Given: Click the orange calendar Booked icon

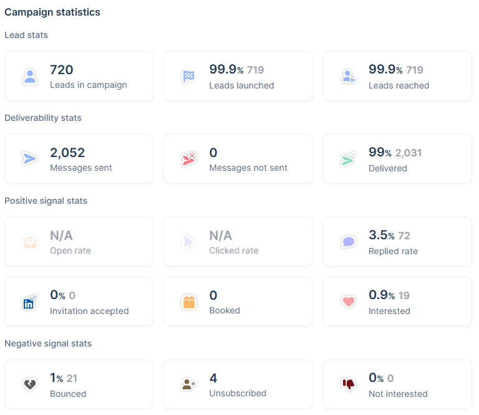Looking at the screenshot, I should (189, 302).
